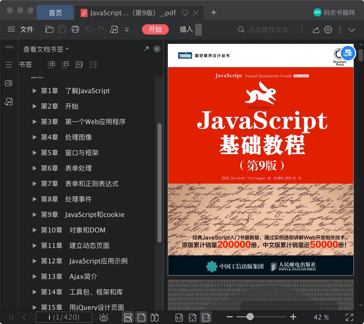The width and height of the screenshot is (364, 324).
Task: Open bookmark 第14章 工具包、框架和库
Action: coord(82,292)
